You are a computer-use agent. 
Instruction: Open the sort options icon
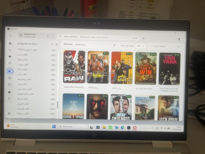tap(115, 45)
